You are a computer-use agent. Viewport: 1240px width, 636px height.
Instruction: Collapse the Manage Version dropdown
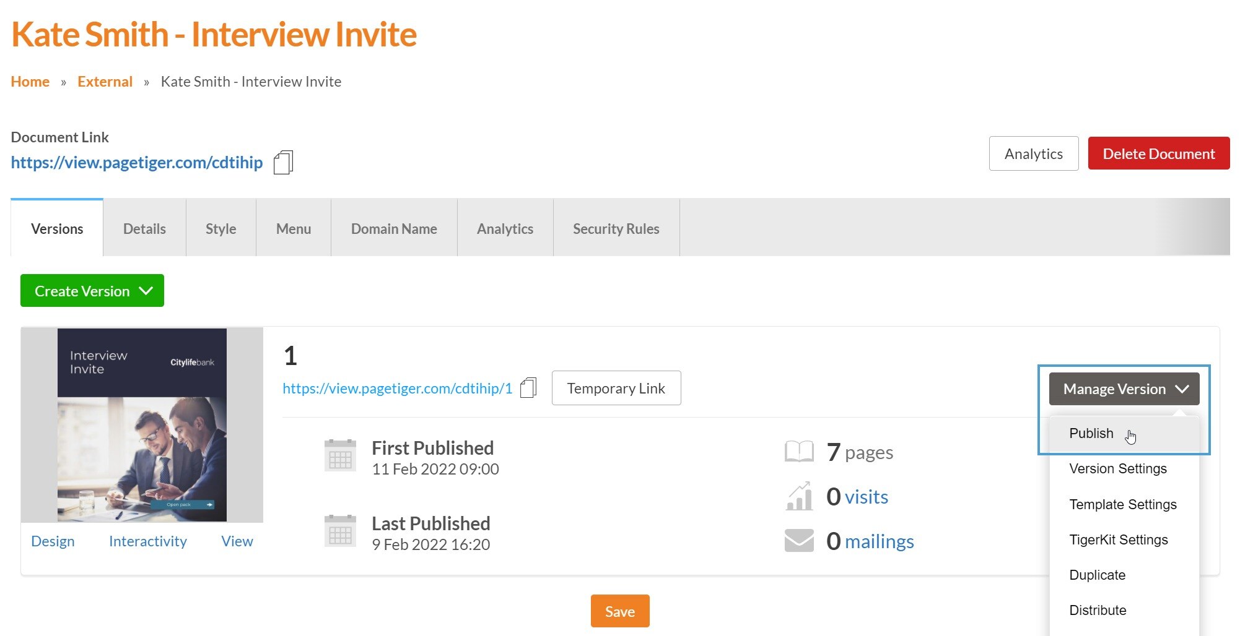(x=1124, y=389)
